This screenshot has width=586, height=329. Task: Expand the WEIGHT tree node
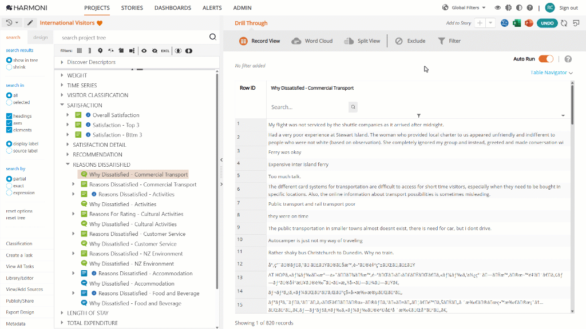point(62,75)
